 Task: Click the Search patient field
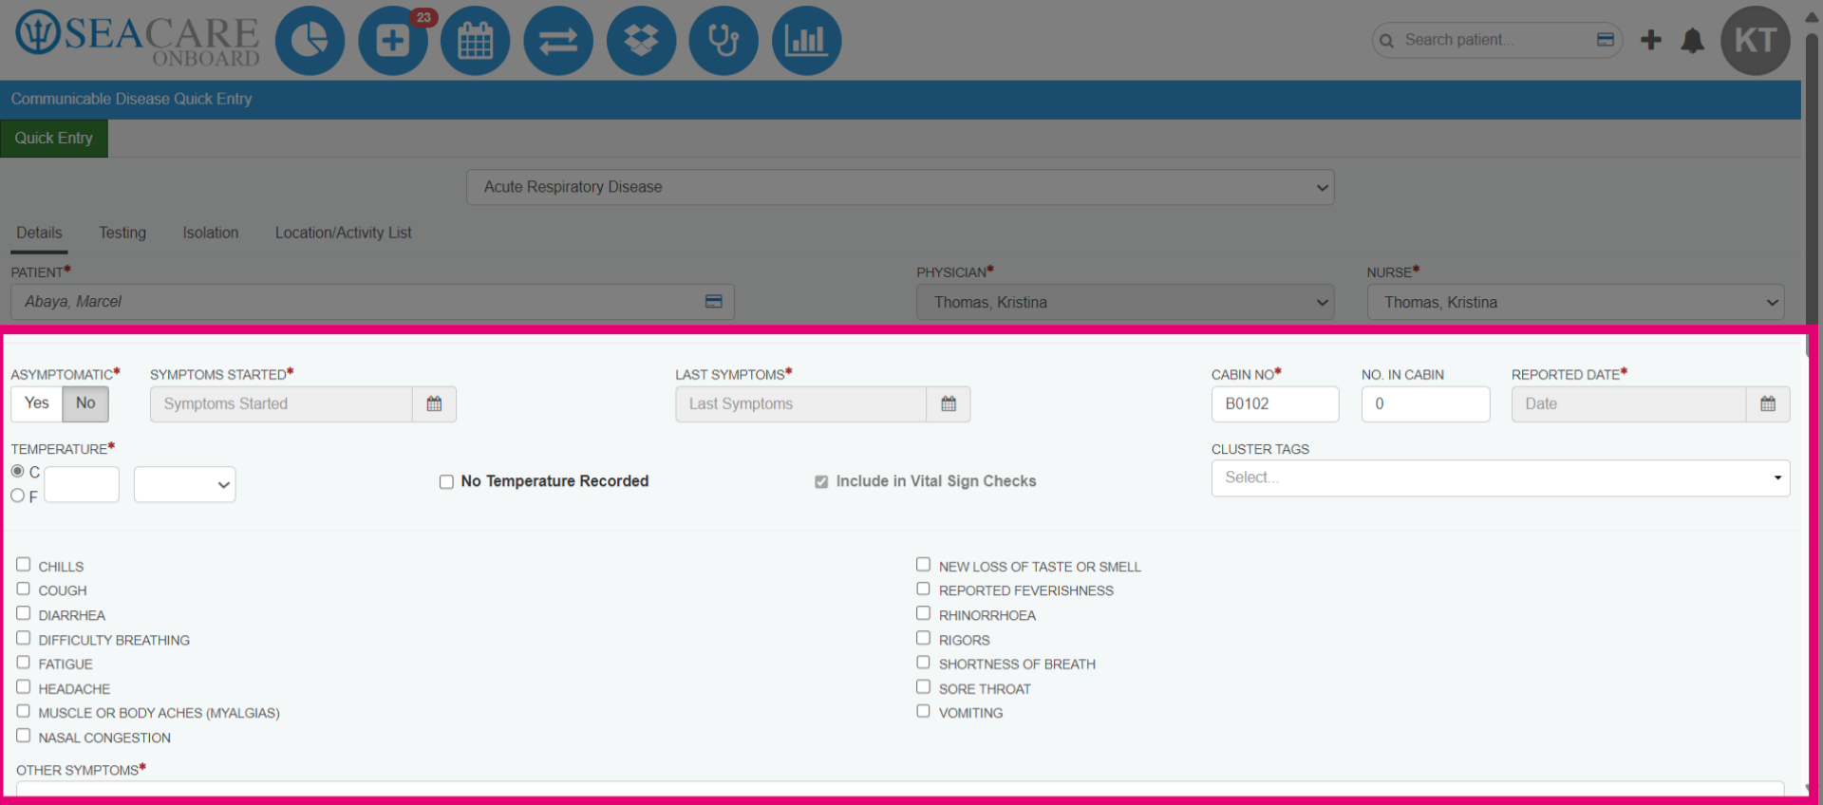click(x=1496, y=40)
